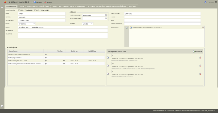218x113 pixels.
Task: Open the Darbība hamburger menu
Action: pos(216,2)
